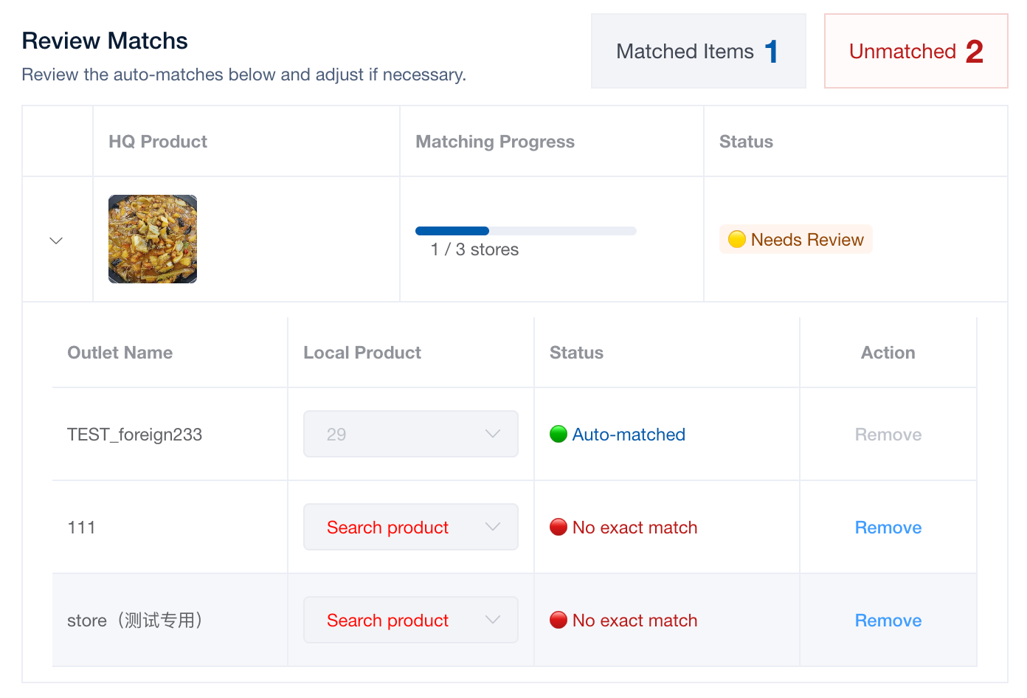Screen dimensions: 1027x698
Task: Collapse the expanded HQ product row chevron
Action: click(x=56, y=241)
